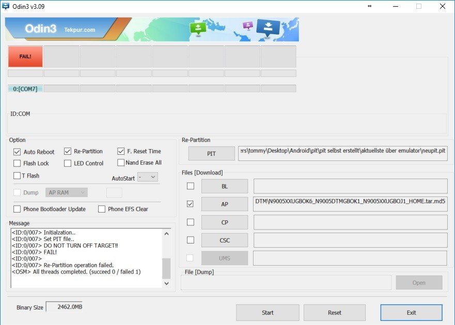Click the PIT file path field

(343, 153)
